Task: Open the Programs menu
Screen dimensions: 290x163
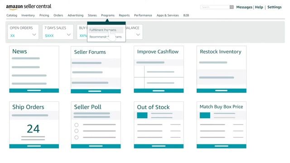Action: point(108,15)
